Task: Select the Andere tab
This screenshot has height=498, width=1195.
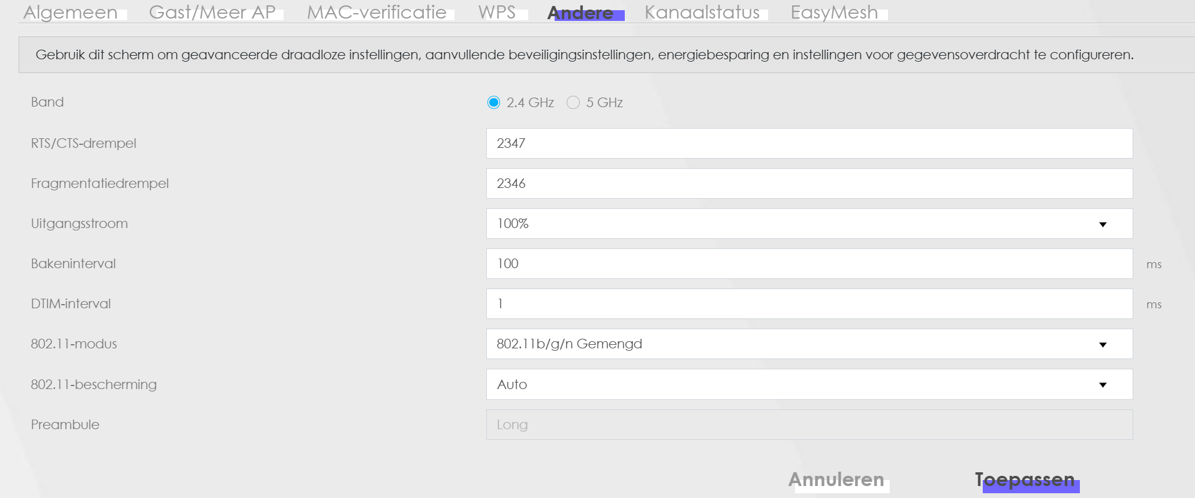Action: coord(580,13)
